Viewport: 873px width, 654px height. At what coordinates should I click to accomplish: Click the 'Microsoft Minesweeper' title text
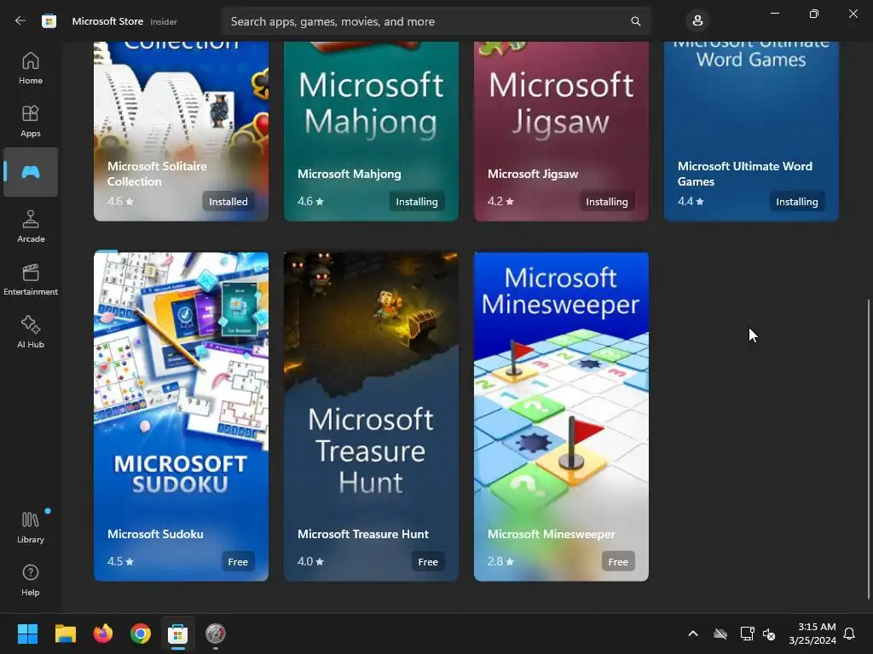coord(552,534)
